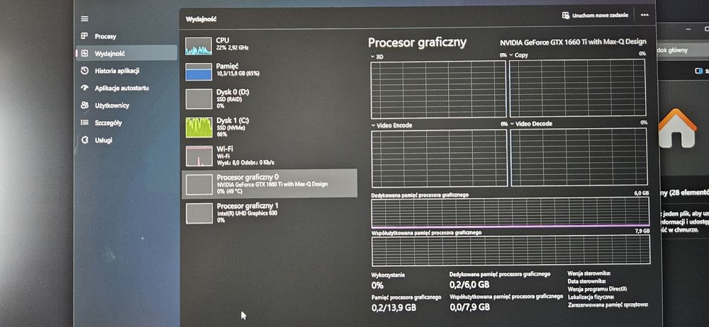Click the Historia aplikacji clock icon
Screen dimensions: 709x327
point(84,71)
